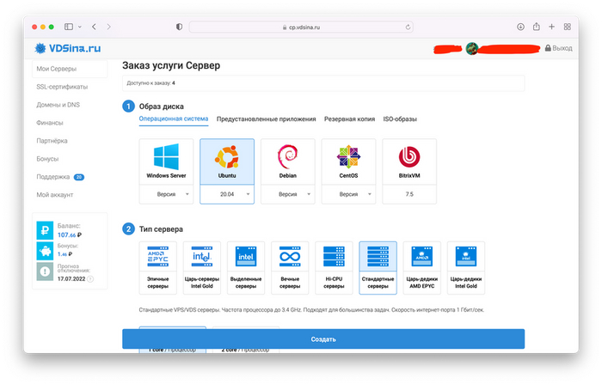Open the forecast date help icon
Image resolution: width=602 pixels, height=384 pixels.
pyautogui.click(x=90, y=279)
